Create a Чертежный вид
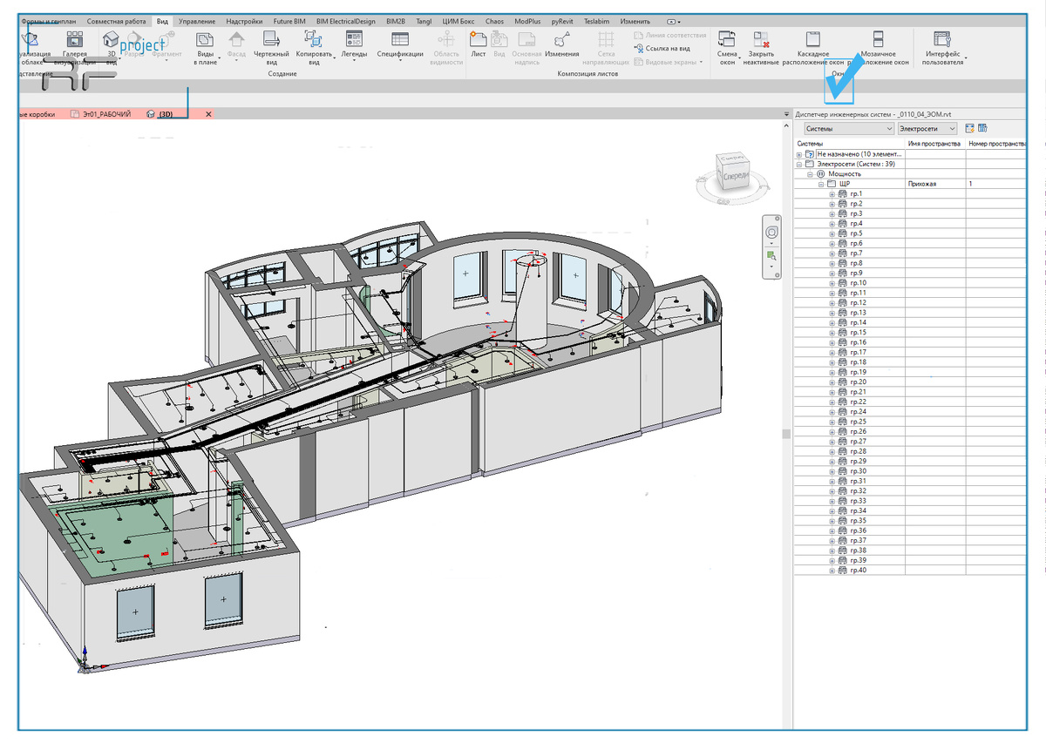 pyautogui.click(x=271, y=47)
